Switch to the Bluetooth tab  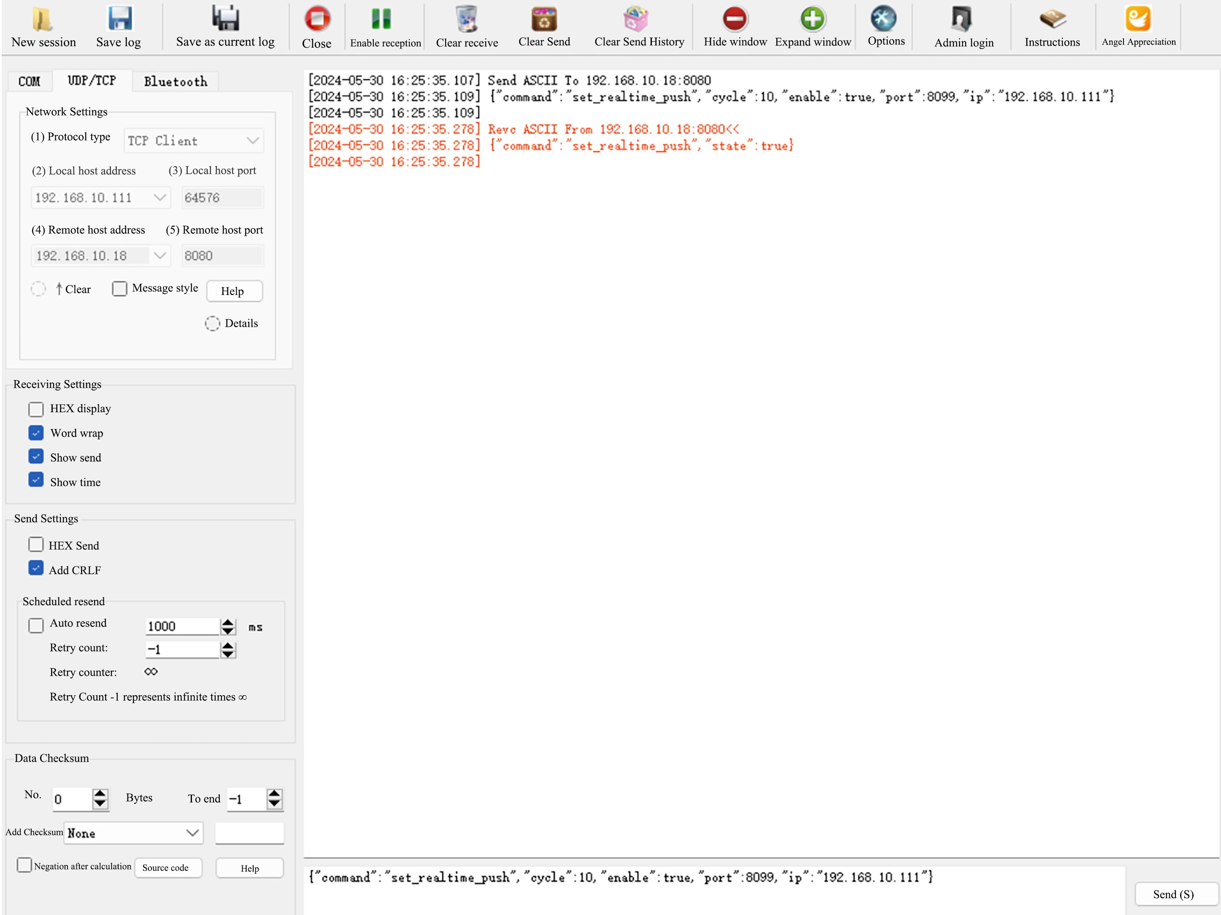(175, 81)
